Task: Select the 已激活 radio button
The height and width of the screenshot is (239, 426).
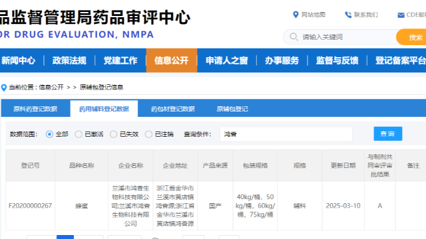Action: (79, 134)
